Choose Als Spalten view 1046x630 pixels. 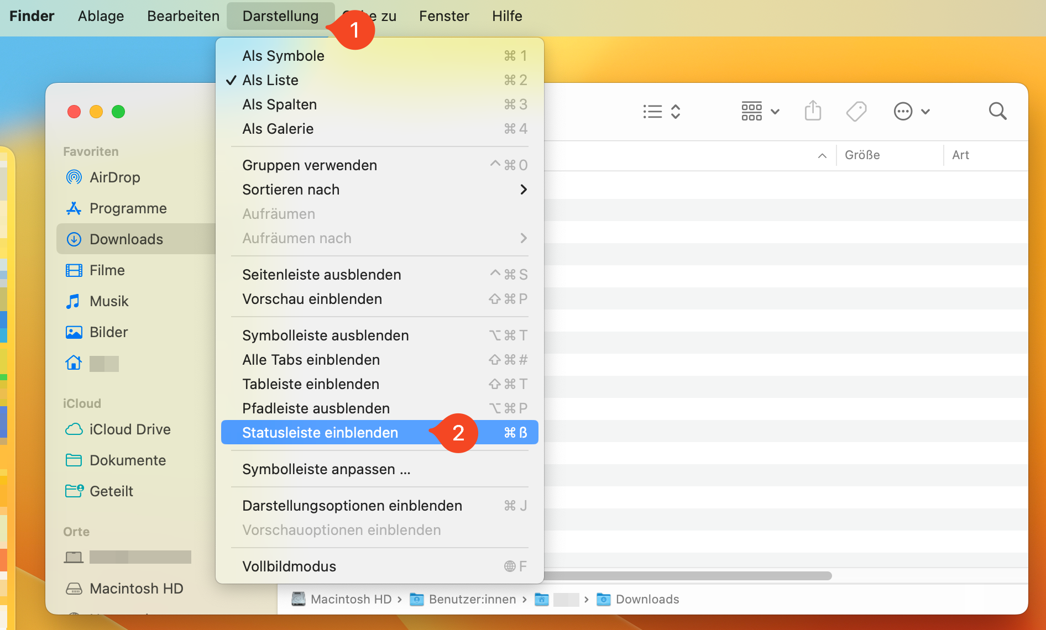380,104
